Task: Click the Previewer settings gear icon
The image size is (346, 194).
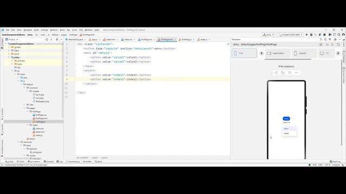Action: (335, 39)
